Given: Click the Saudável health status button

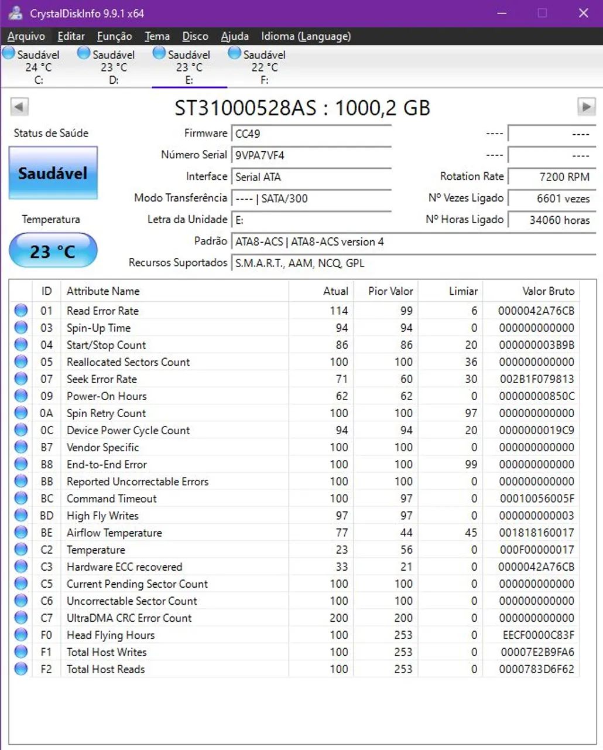Looking at the screenshot, I should pos(53,173).
